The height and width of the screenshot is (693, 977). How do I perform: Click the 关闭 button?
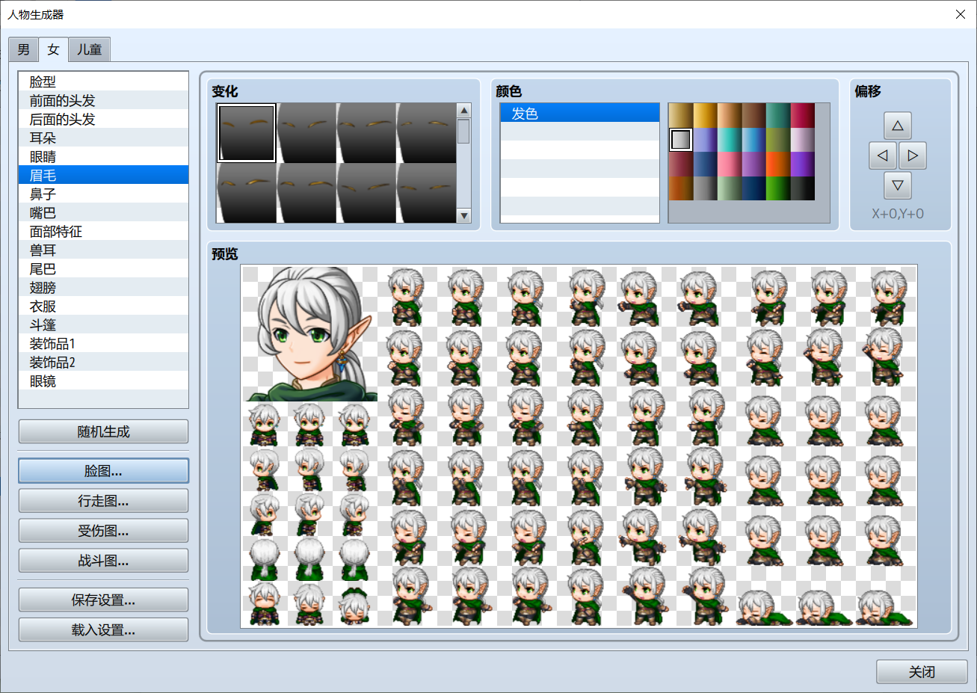[x=922, y=671]
